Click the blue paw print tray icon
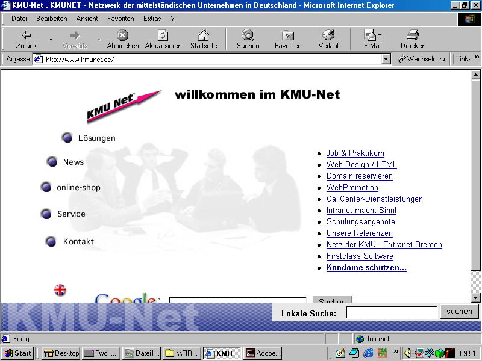The image size is (482, 361). 430,353
